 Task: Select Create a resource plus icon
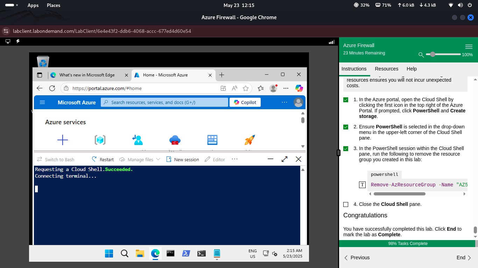[x=63, y=140]
